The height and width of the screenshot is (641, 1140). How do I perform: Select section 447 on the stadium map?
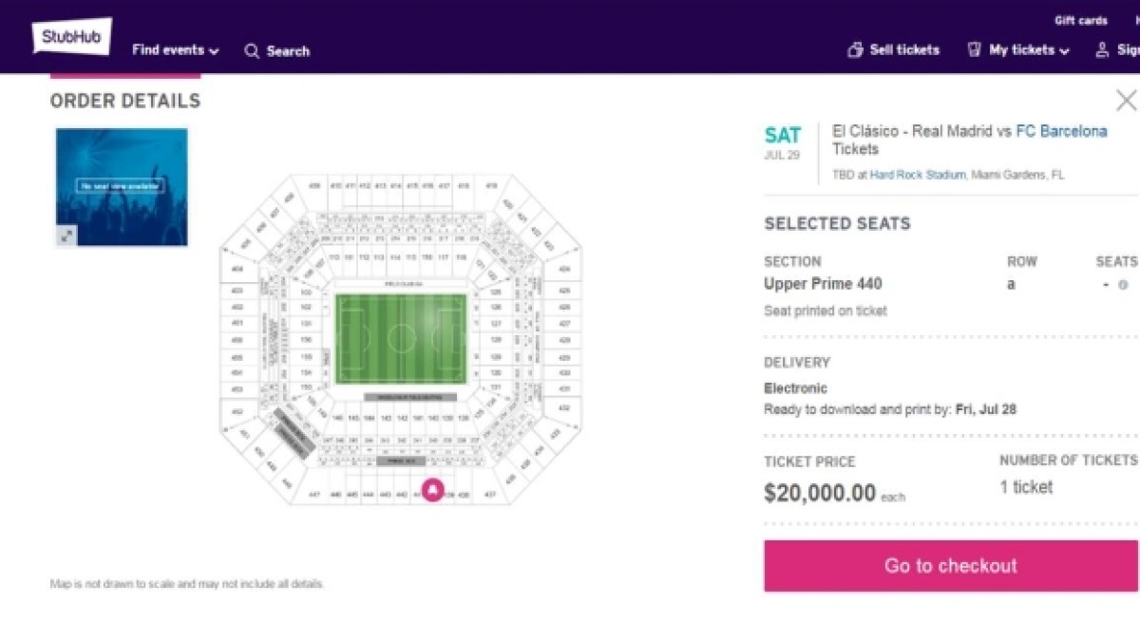(314, 495)
